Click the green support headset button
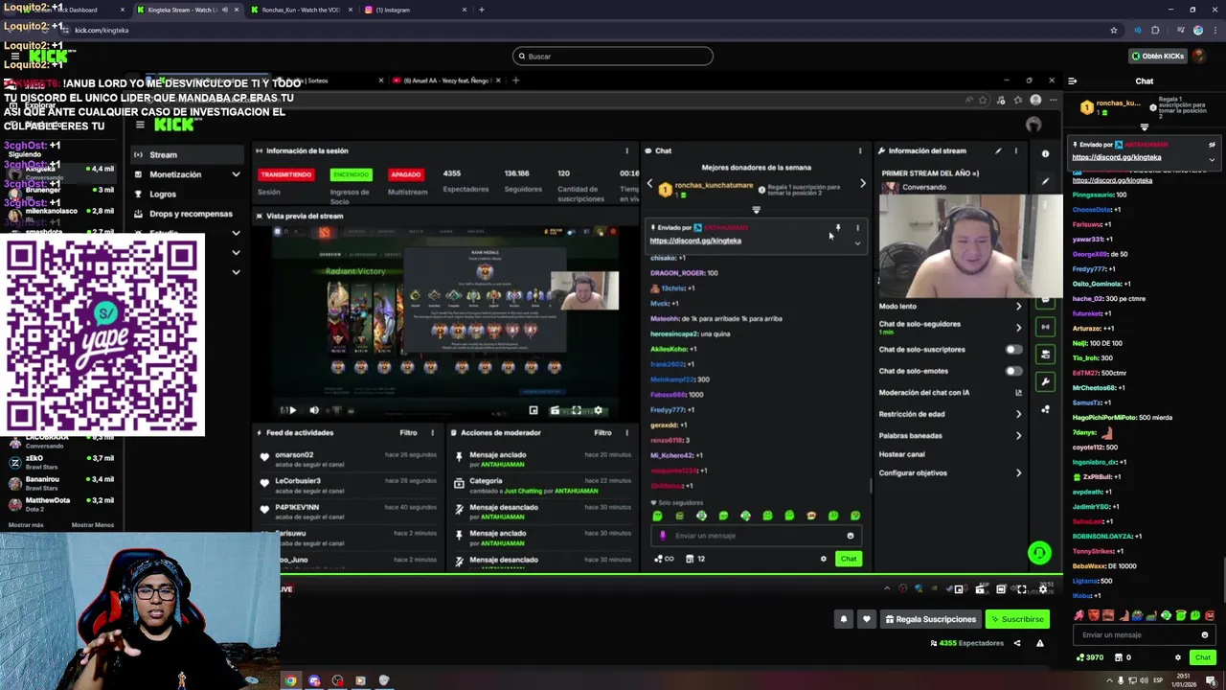 click(x=1039, y=553)
